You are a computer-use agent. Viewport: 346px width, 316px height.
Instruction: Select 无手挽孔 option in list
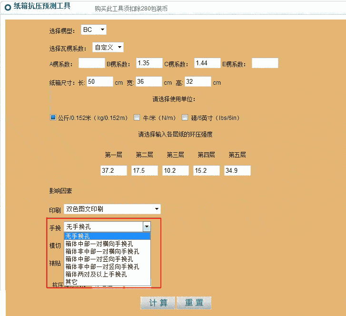click(107, 236)
